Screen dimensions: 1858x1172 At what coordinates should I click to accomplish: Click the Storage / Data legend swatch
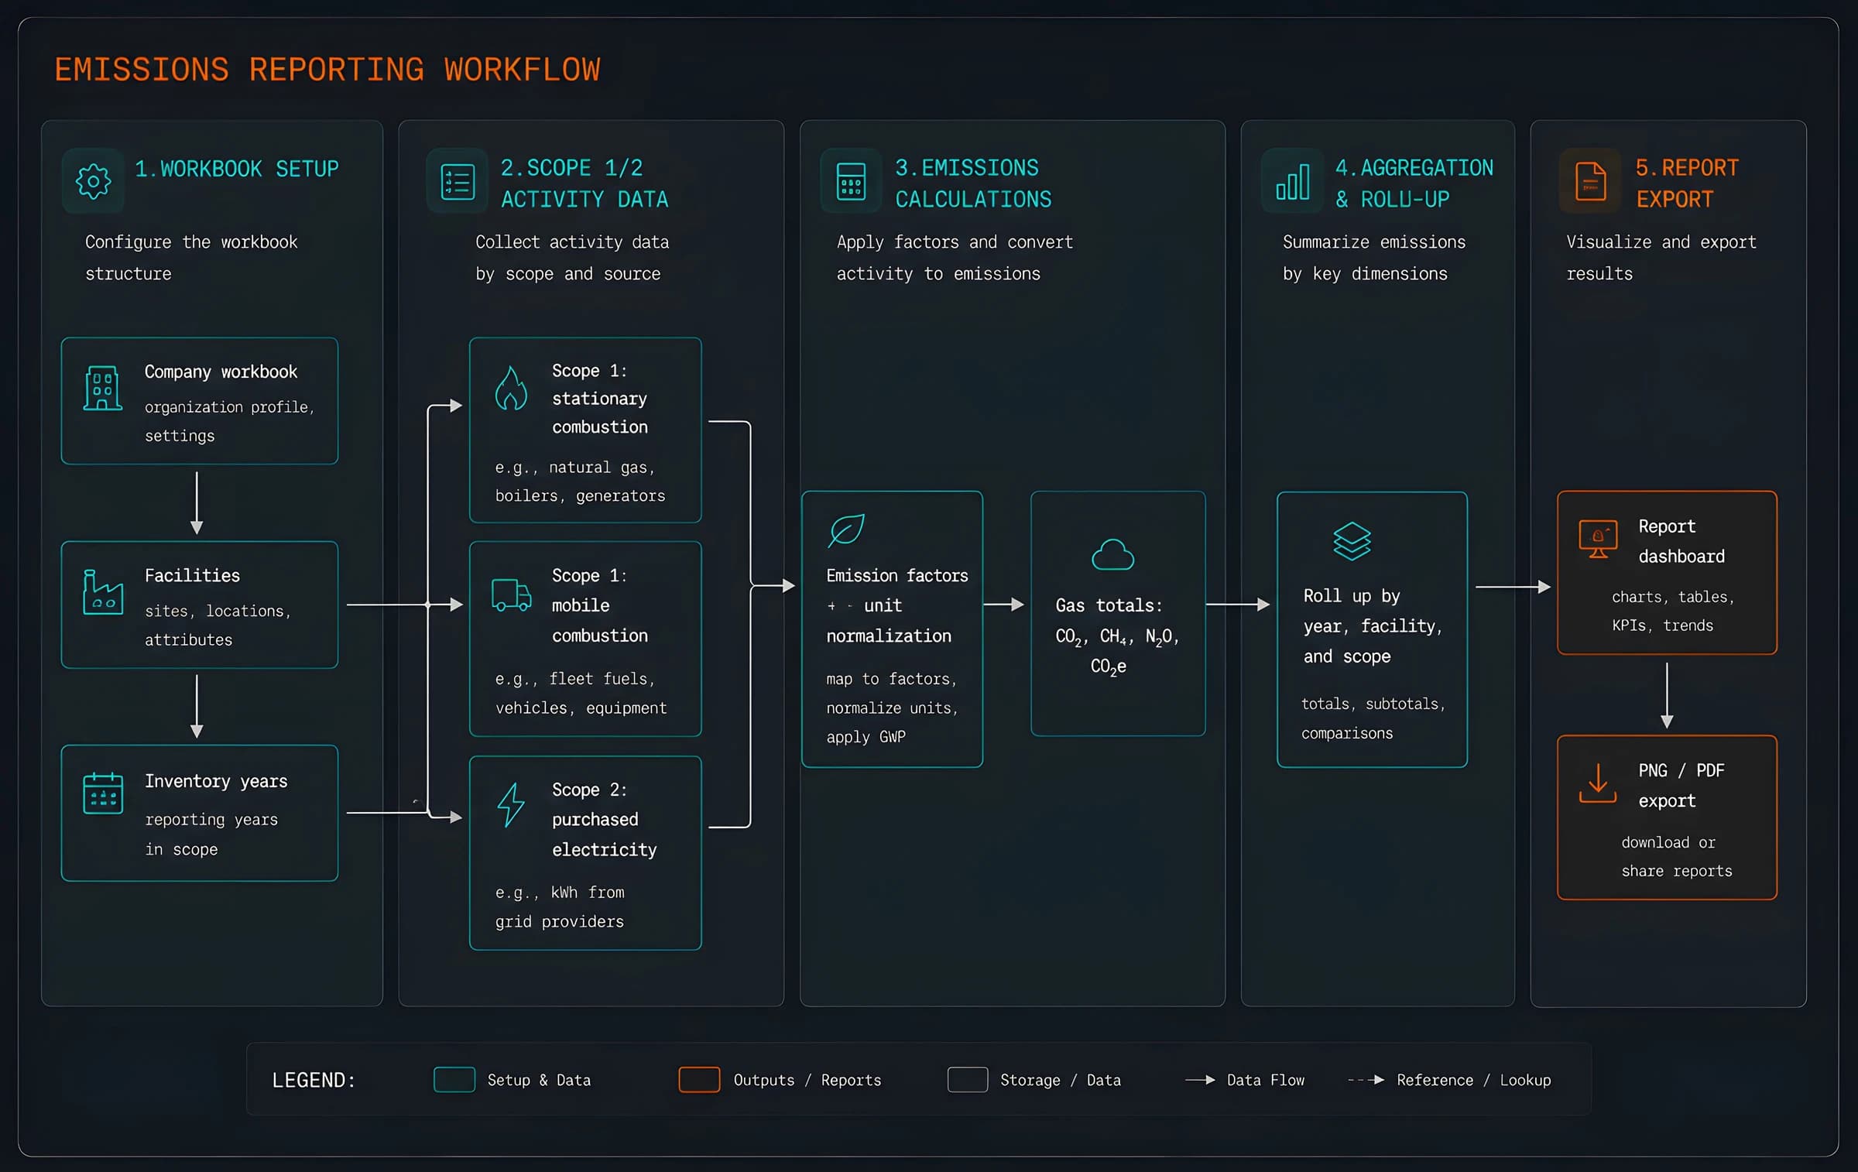968,1080
